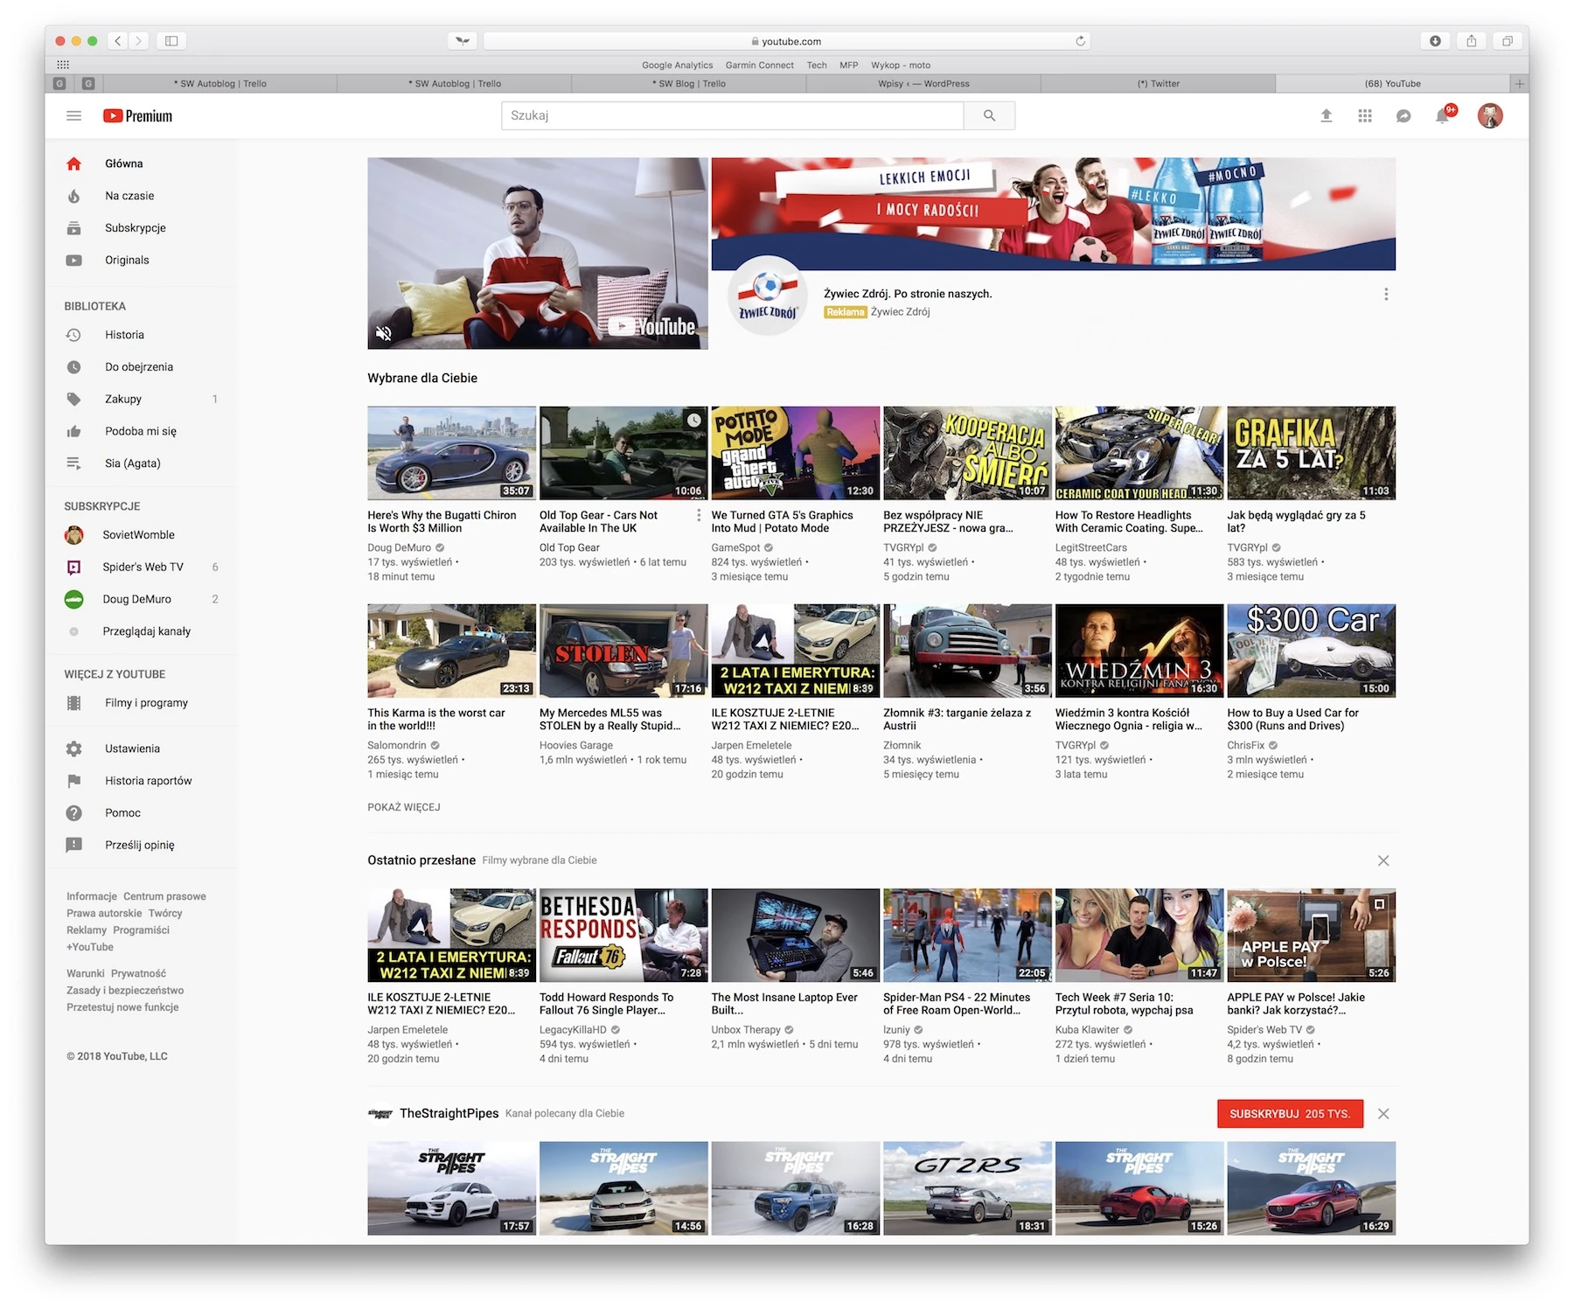This screenshot has width=1574, height=1309.
Task: Toggle the Safari sidebar button
Action: pos(171,41)
